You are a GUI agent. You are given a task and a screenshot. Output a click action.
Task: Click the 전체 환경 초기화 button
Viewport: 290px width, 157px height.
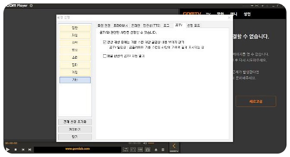75,122
